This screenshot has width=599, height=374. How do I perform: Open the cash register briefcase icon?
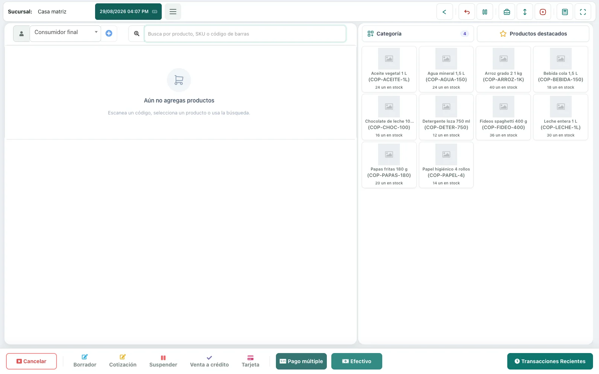tap(507, 12)
